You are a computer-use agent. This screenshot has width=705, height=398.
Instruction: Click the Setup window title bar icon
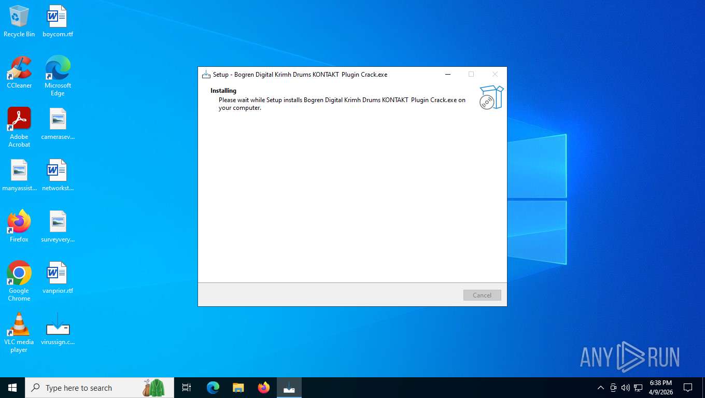pyautogui.click(x=206, y=74)
